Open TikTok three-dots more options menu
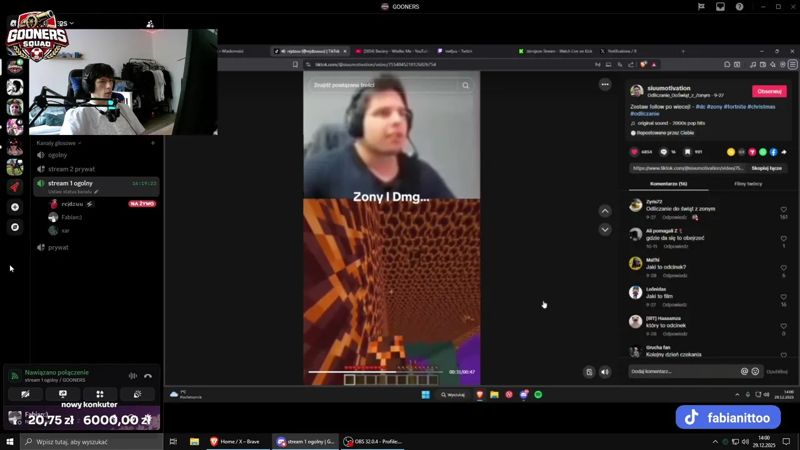The image size is (800, 450). click(604, 84)
